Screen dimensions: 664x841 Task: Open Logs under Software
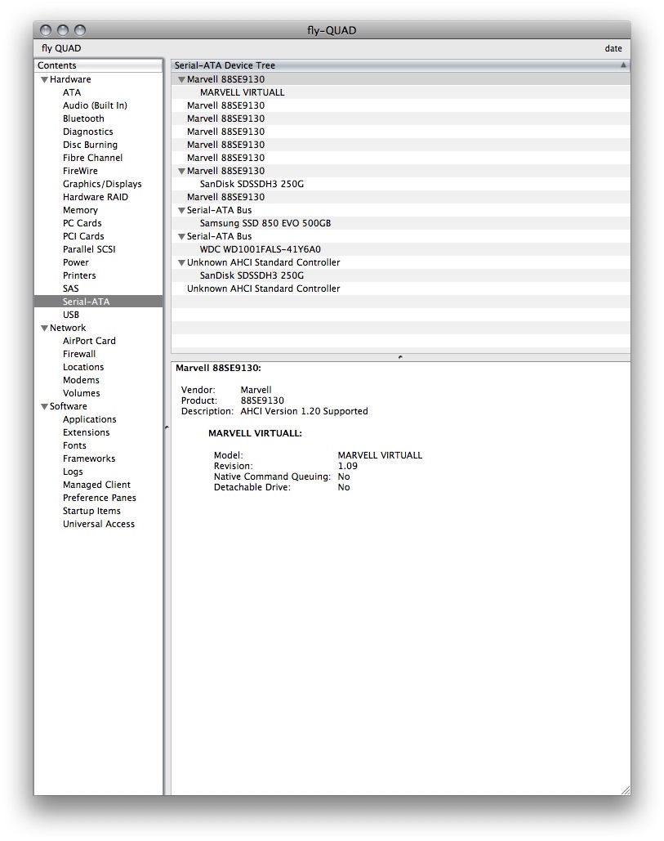pyautogui.click(x=73, y=472)
